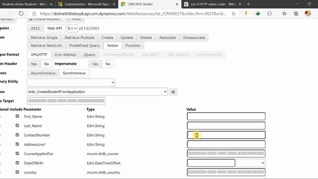Open the lightning bolt extension icon
Screen dimensions: 318x179
point(246,13)
